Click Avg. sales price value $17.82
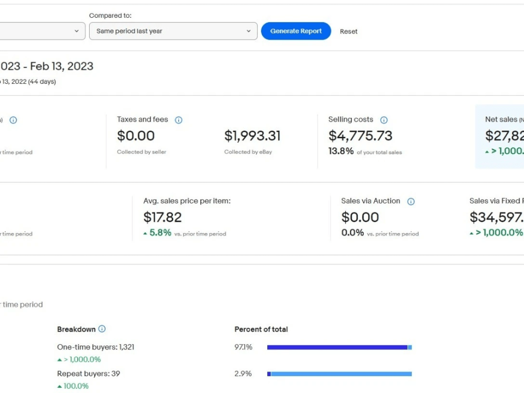 [162, 217]
